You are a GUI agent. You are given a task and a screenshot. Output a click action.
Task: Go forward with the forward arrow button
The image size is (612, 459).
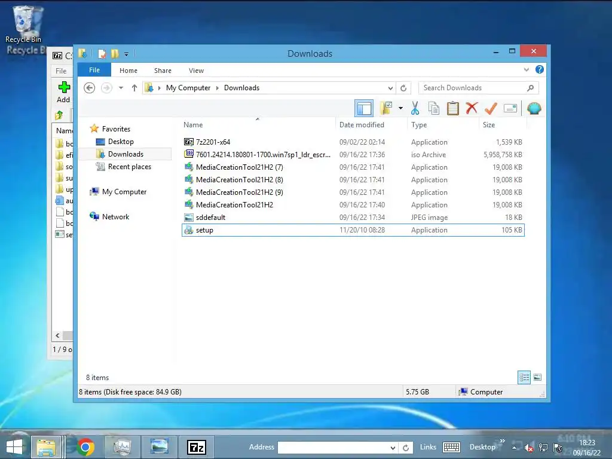[106, 88]
